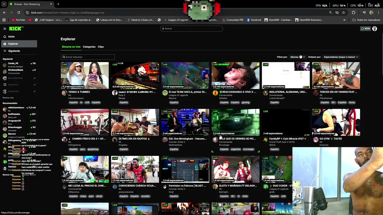
Task: Switch to Streams en vivo tab
Action: (71, 47)
